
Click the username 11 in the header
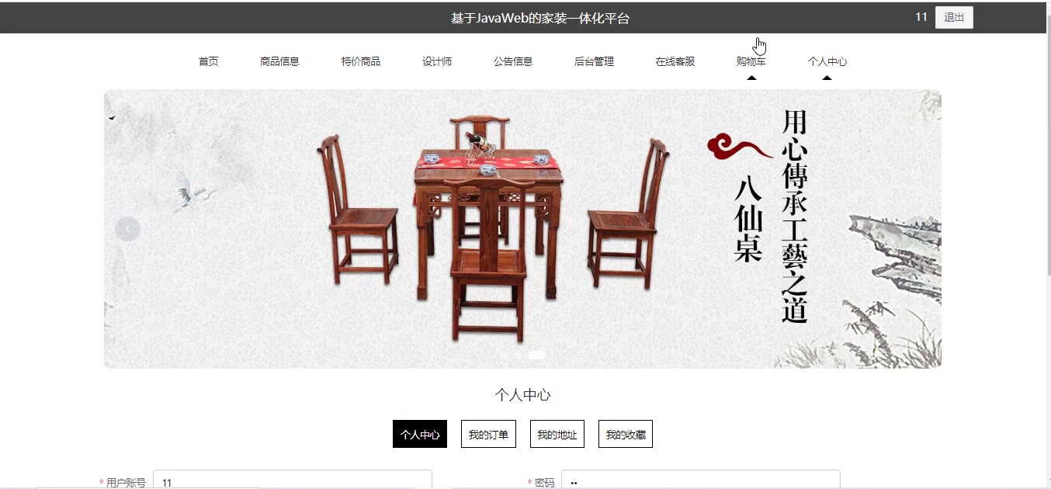pyautogui.click(x=921, y=17)
